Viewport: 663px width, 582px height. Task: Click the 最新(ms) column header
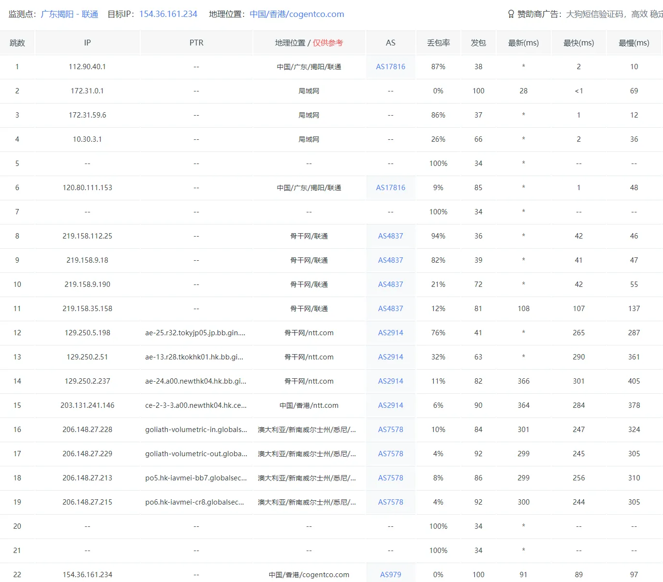(523, 43)
